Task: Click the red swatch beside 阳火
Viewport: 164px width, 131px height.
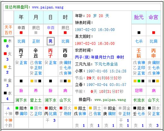Action: tap(46, 108)
